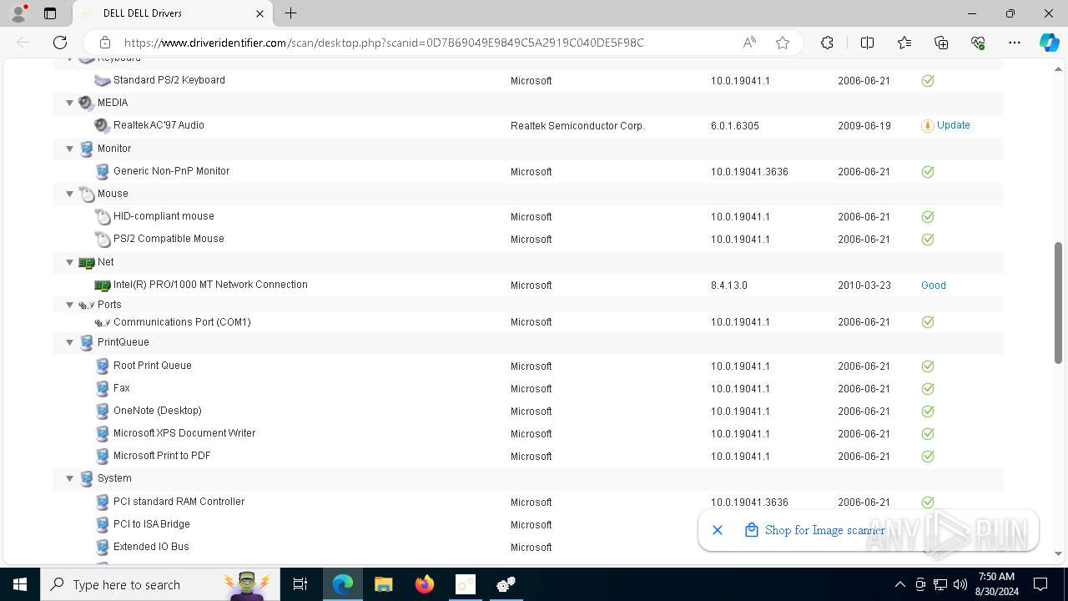Click the Root Print Queue icon
Image resolution: width=1068 pixels, height=601 pixels.
(x=103, y=366)
